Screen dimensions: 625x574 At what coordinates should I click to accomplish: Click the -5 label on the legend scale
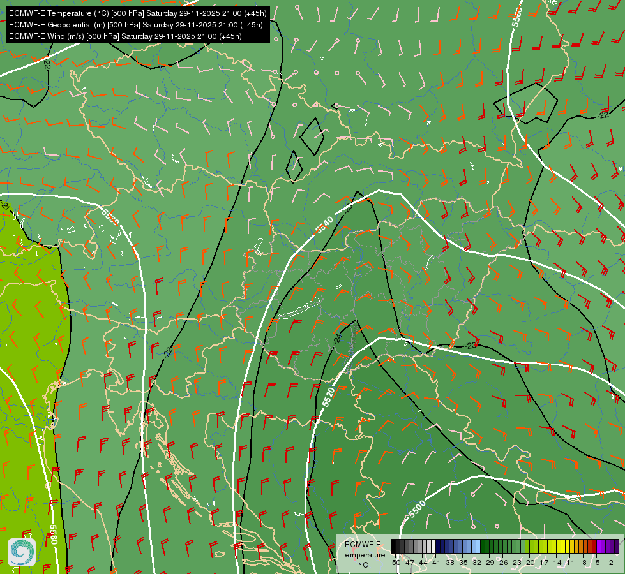[x=597, y=563]
